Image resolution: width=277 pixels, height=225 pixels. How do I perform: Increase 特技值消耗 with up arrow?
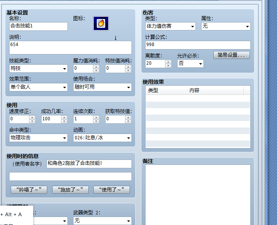(x=128, y=67)
